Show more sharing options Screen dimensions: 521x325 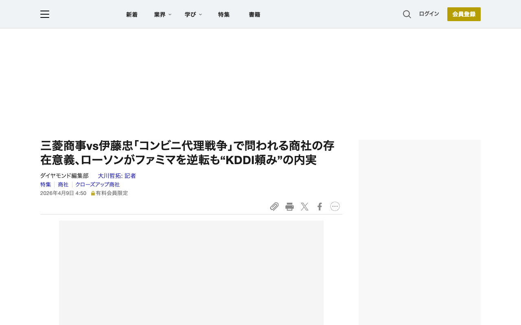tap(335, 206)
